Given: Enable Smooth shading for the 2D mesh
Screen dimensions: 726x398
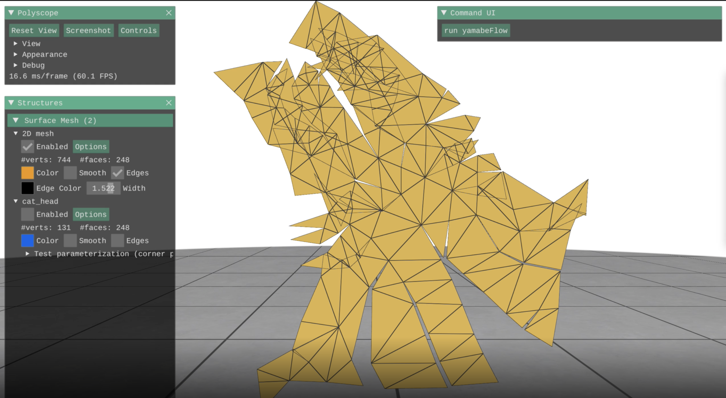Looking at the screenshot, I should point(70,173).
